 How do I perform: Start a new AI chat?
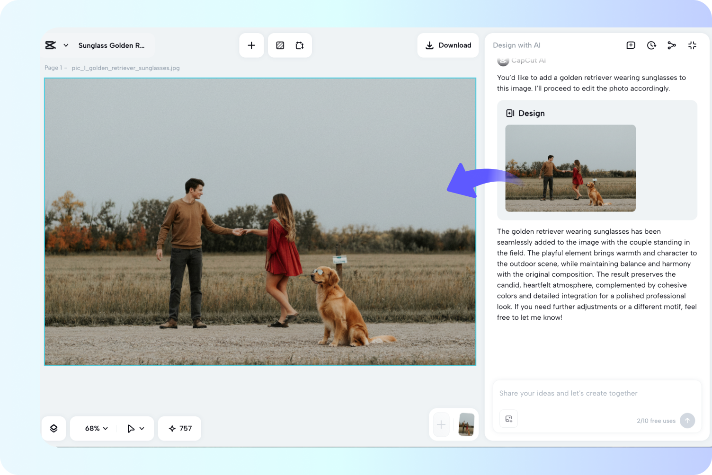(631, 45)
